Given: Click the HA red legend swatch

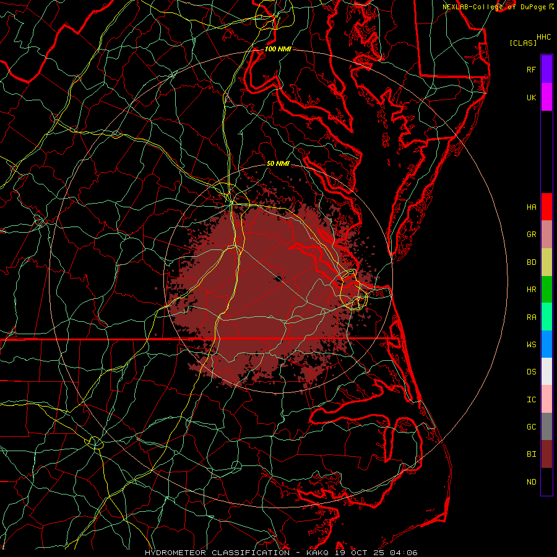Looking at the screenshot, I should tap(546, 207).
